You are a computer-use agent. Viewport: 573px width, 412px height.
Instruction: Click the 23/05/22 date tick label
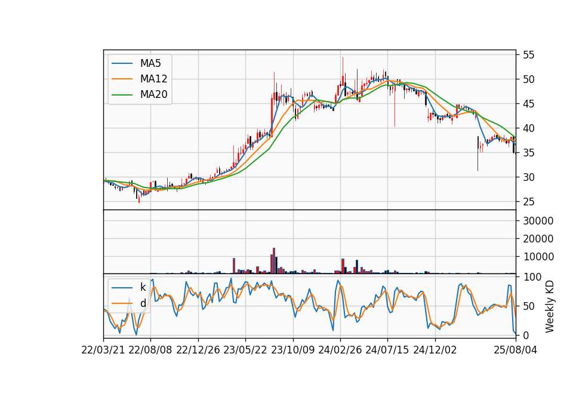[245, 350]
